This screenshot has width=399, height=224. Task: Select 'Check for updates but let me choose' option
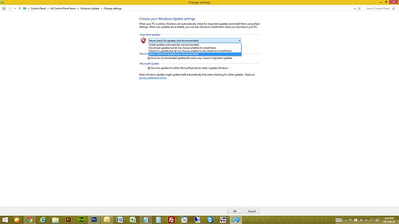(195, 51)
